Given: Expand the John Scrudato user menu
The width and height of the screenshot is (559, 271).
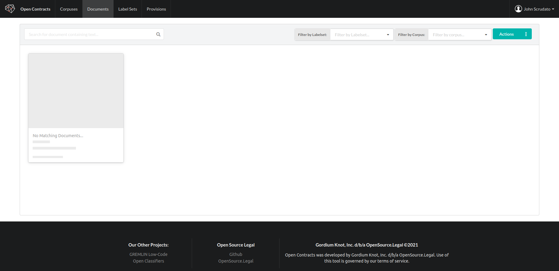Looking at the screenshot, I should coord(535,9).
